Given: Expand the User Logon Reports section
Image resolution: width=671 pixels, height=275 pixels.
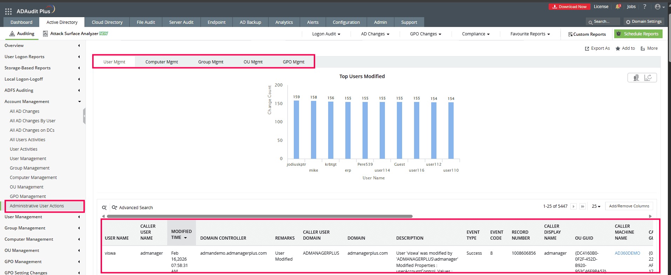Looking at the screenshot, I should [x=79, y=57].
